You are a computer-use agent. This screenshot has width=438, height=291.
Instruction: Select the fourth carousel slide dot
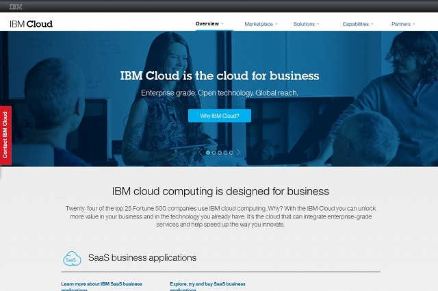point(225,153)
